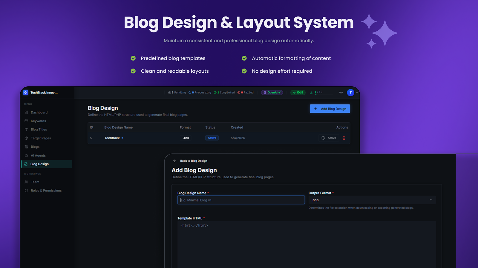
Task: Click the 1 Completed check indicator
Action: (224, 93)
